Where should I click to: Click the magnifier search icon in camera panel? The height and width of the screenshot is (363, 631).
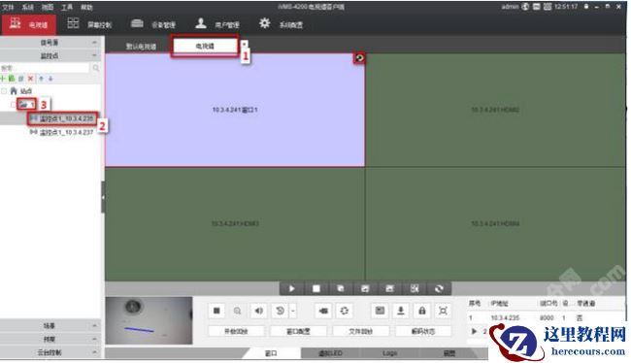95,68
